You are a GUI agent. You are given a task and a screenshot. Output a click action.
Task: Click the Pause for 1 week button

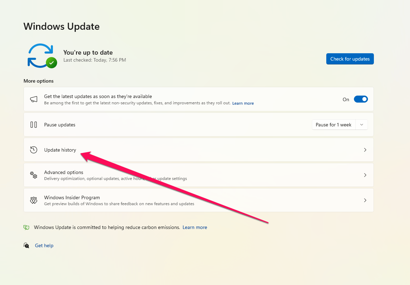(x=333, y=125)
